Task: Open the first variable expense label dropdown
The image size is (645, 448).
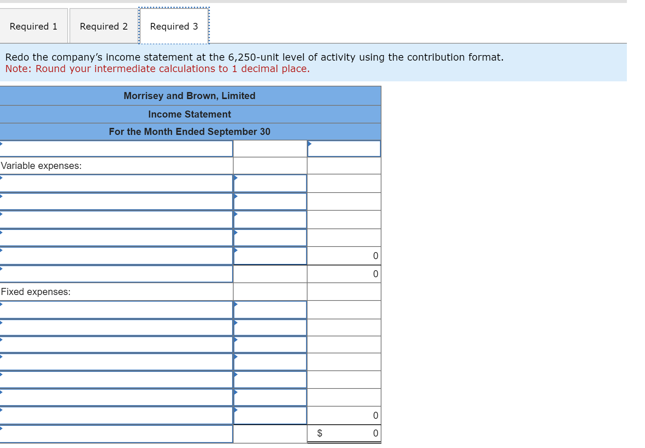Action: pos(116,183)
